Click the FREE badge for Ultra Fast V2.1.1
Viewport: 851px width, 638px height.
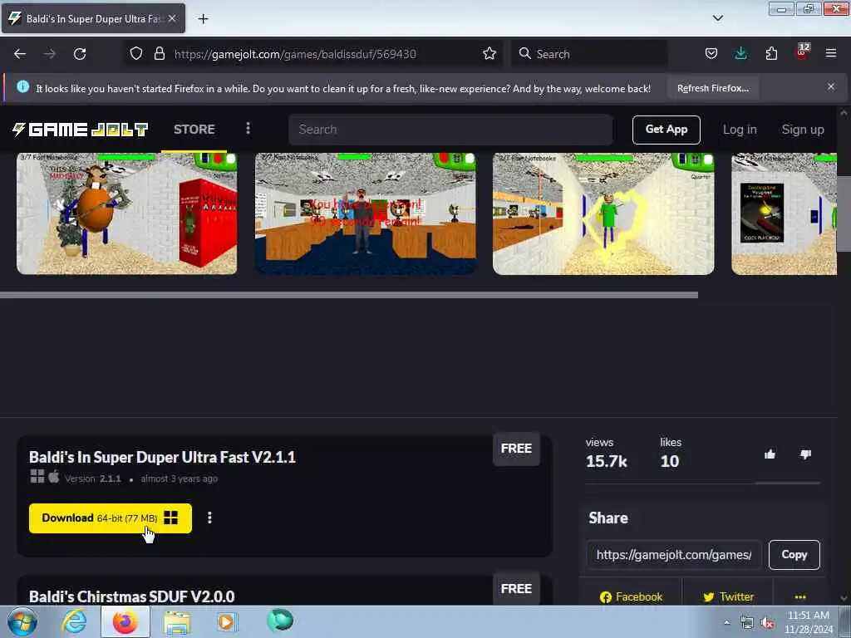516,449
